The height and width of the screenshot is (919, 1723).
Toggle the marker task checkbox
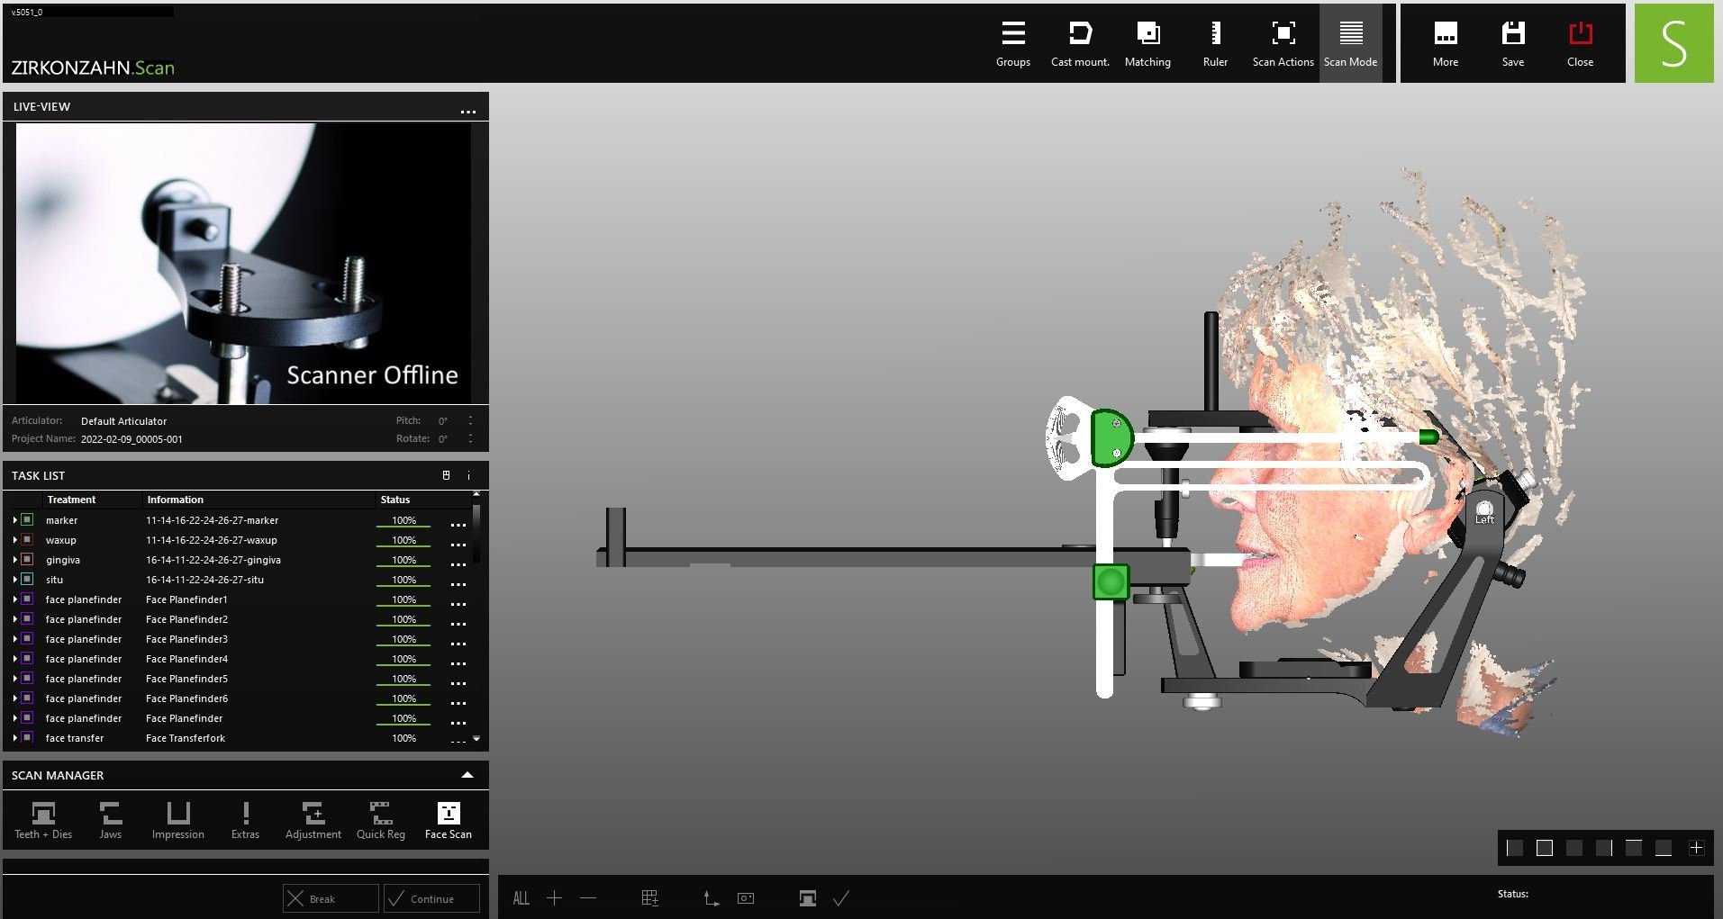click(28, 520)
